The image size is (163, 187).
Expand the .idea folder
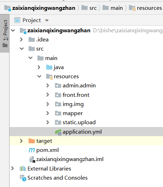pos(21,40)
